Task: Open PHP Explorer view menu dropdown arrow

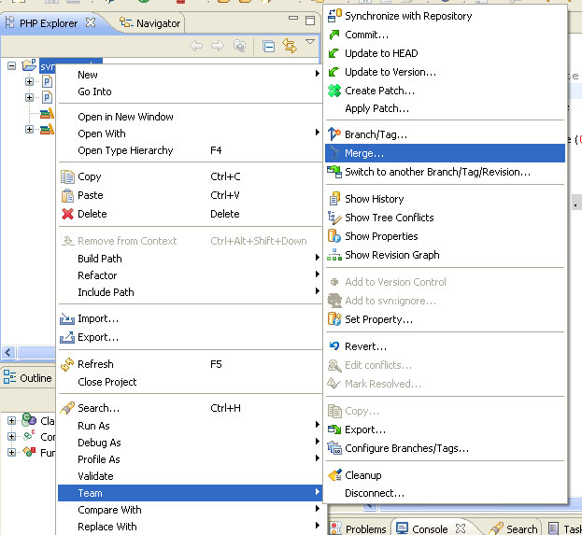Action: point(310,42)
